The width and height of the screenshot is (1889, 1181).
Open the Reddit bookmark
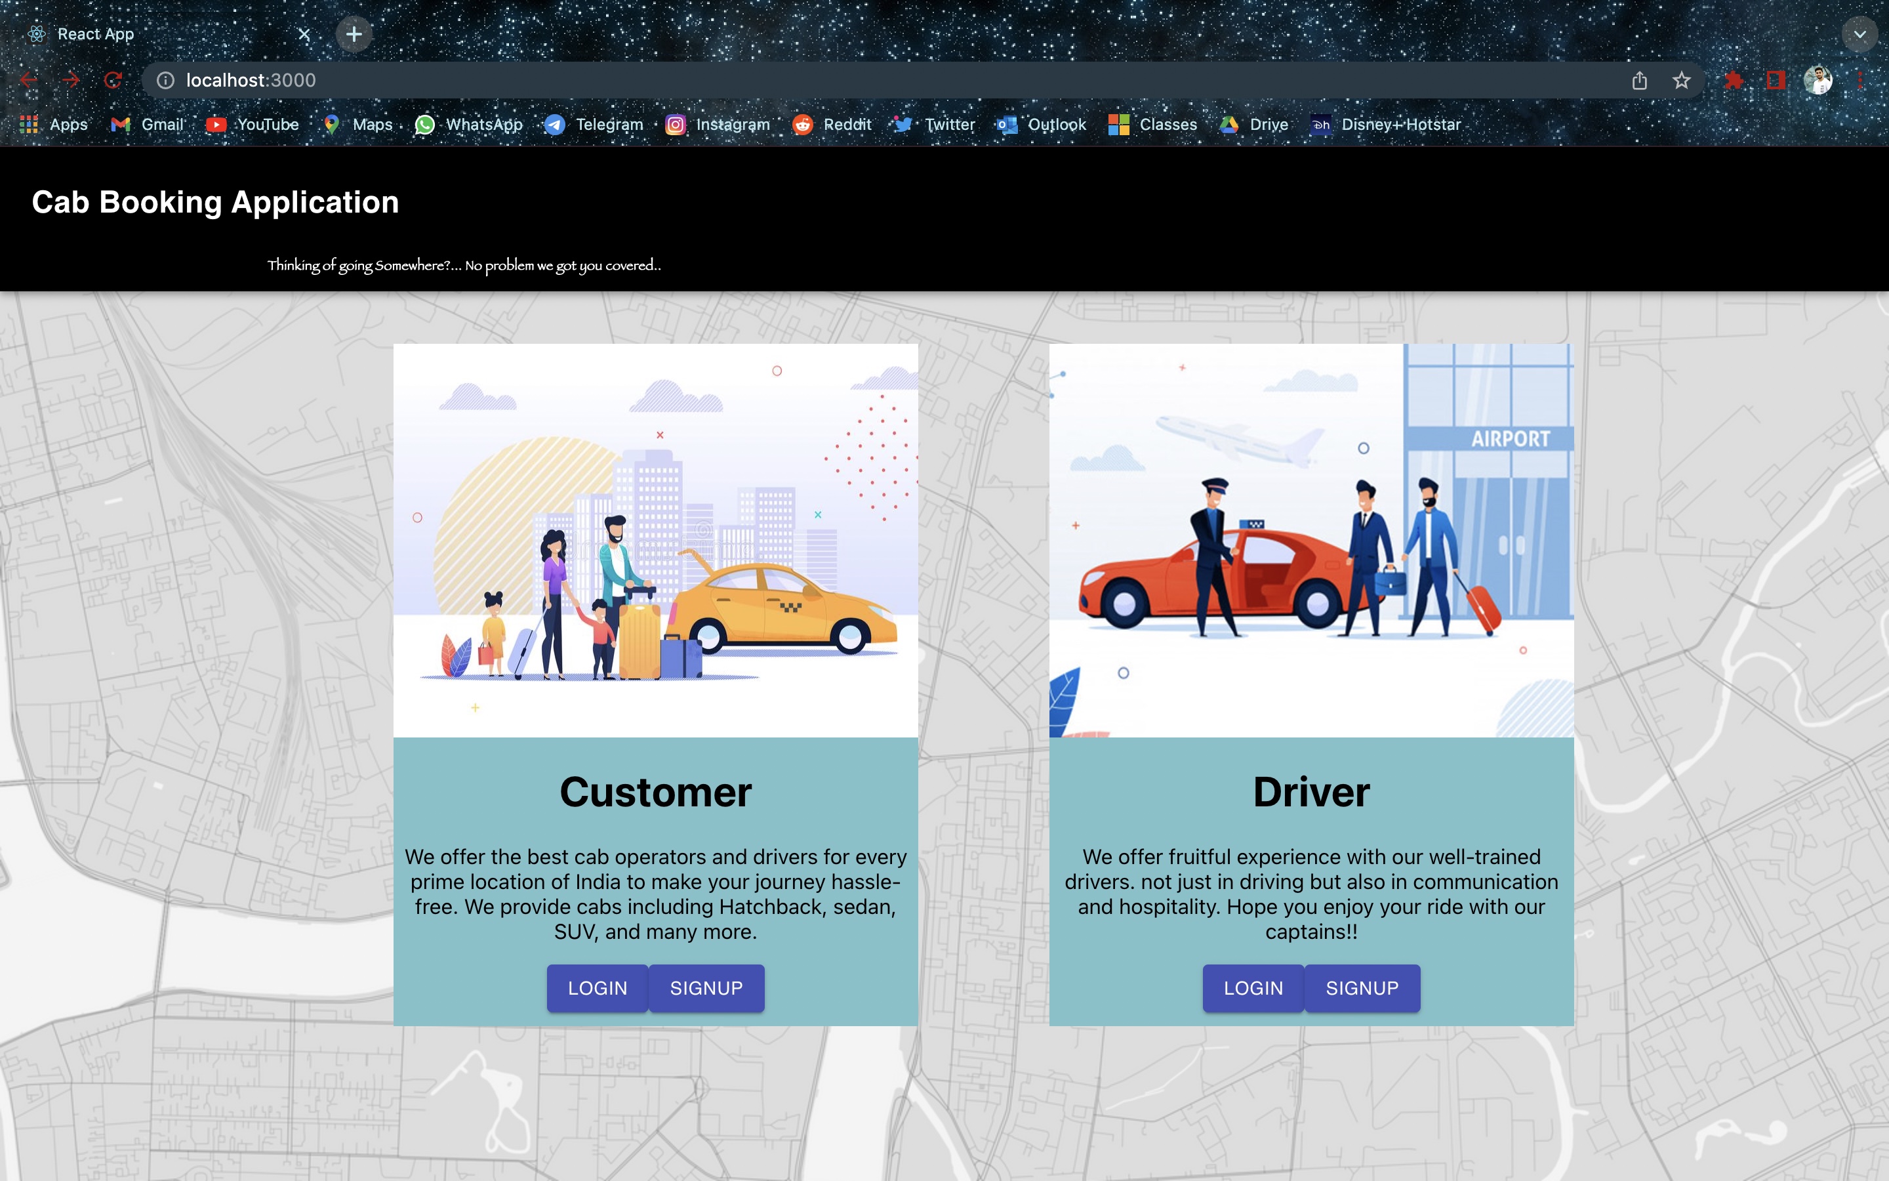[832, 124]
